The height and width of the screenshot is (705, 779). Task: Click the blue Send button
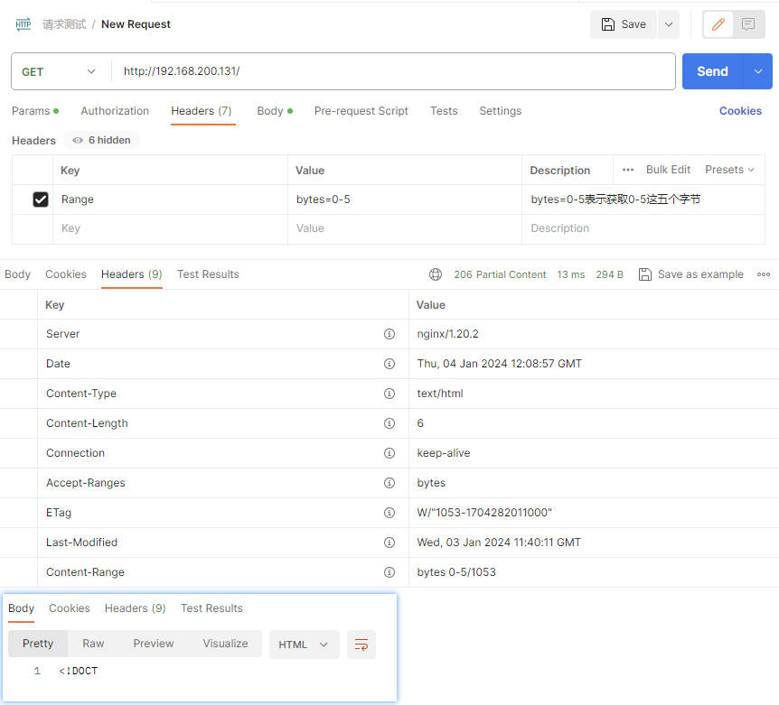pyautogui.click(x=712, y=71)
